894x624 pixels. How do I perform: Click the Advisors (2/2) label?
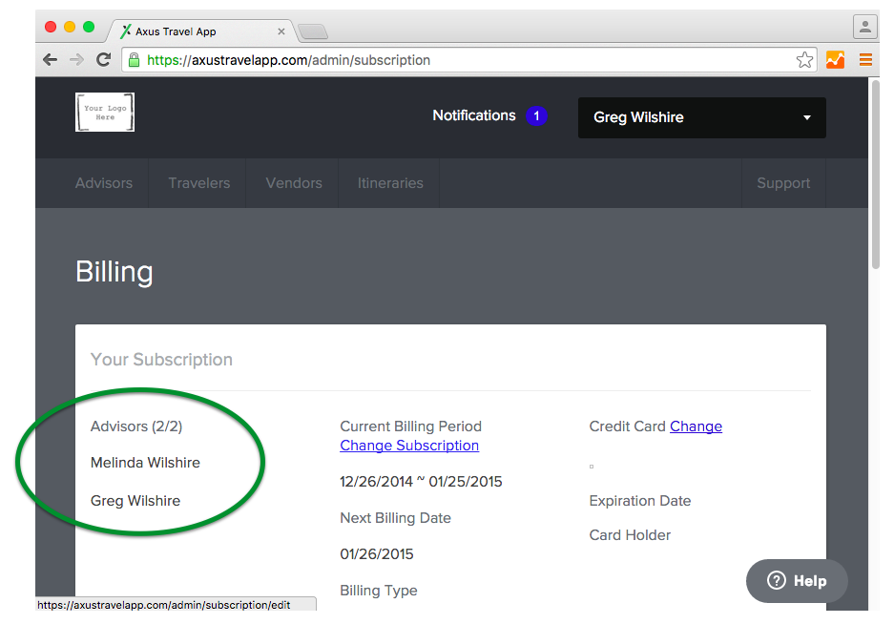[136, 426]
